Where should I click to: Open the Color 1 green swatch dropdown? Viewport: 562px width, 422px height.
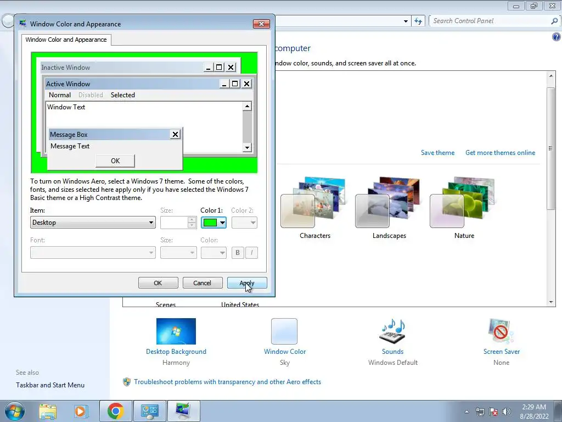tap(213, 223)
